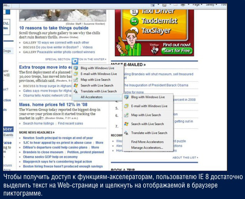
Task: Click submenu Search with Live Search flag icon
Action: [x=126, y=124]
